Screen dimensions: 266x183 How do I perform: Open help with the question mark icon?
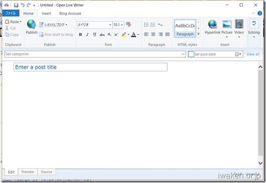[259, 13]
